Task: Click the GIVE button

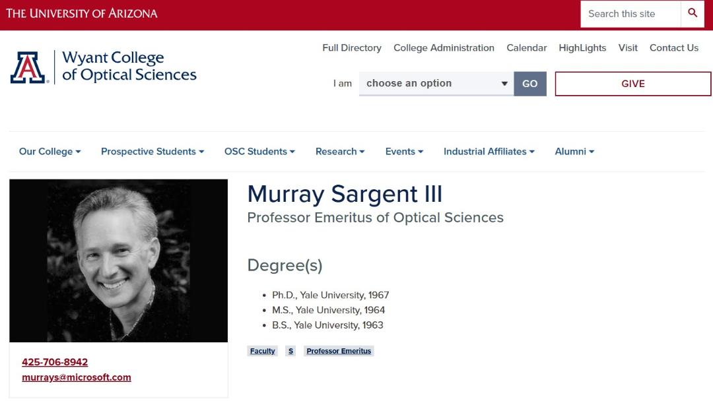Action: click(633, 84)
